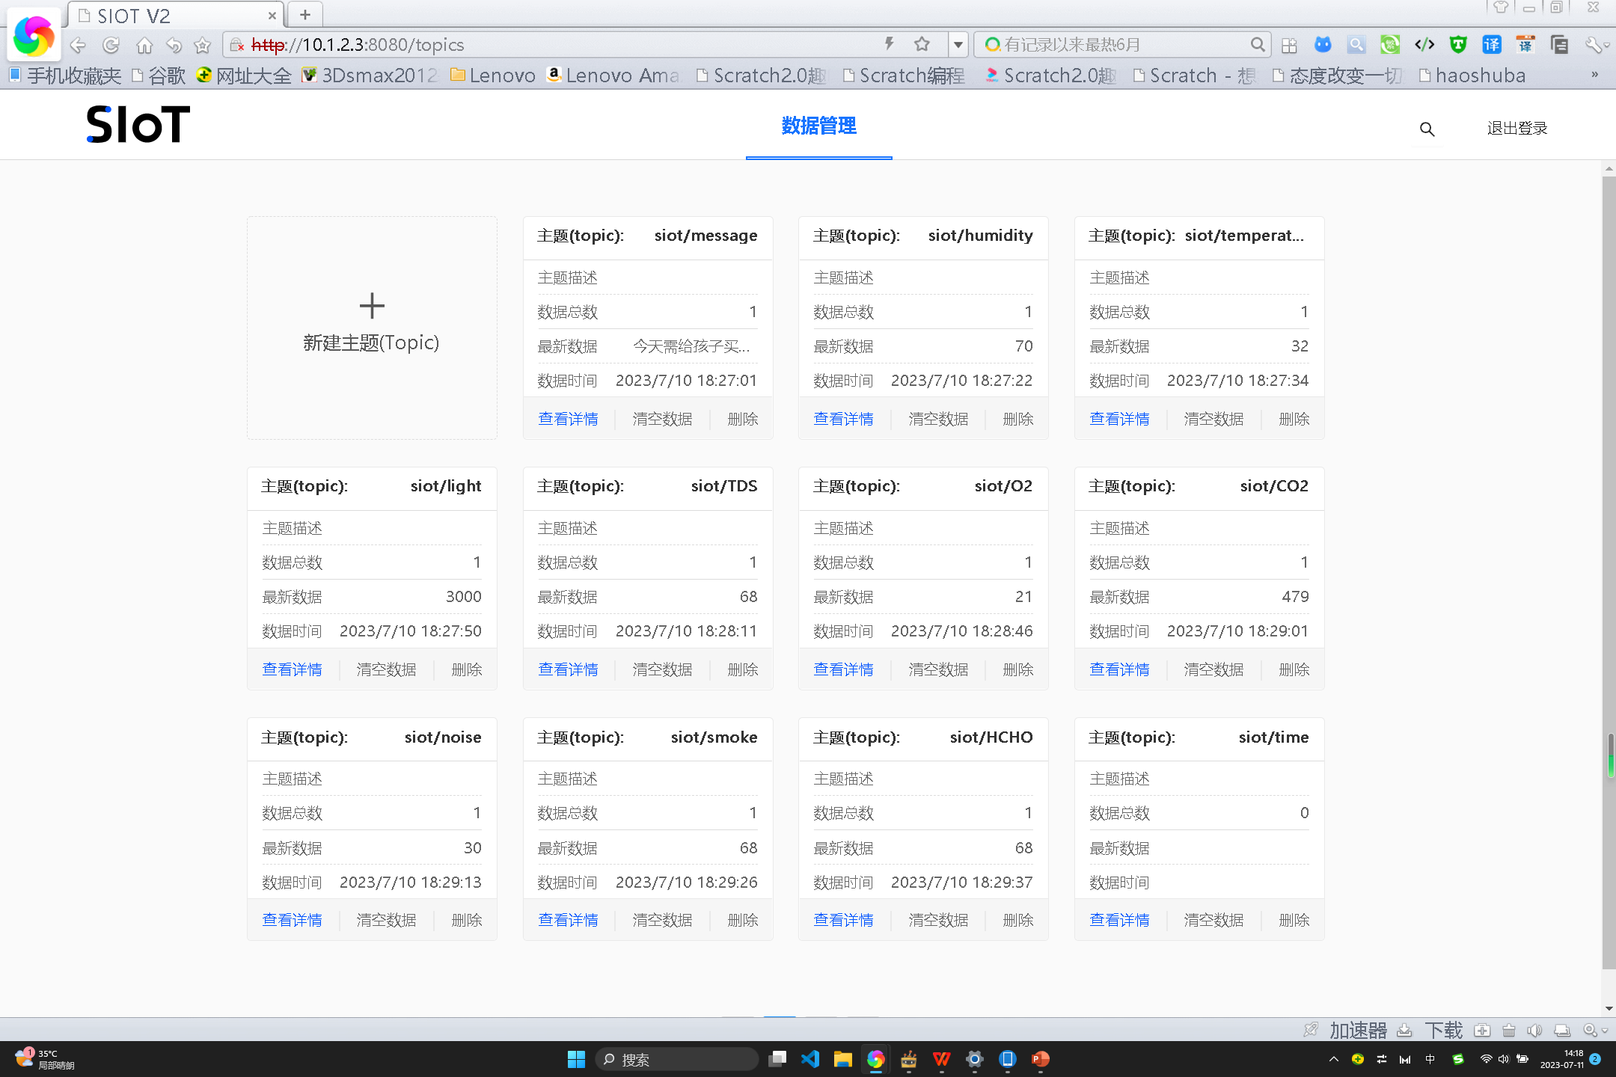Viewport: 1616px width, 1077px height.
Task: Click the undo-close restore arrow icon
Action: (174, 46)
